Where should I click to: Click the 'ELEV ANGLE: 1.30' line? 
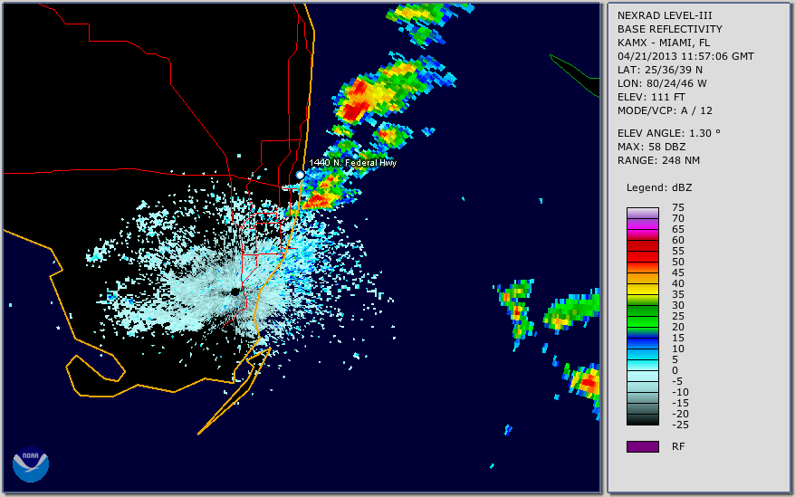coord(669,133)
